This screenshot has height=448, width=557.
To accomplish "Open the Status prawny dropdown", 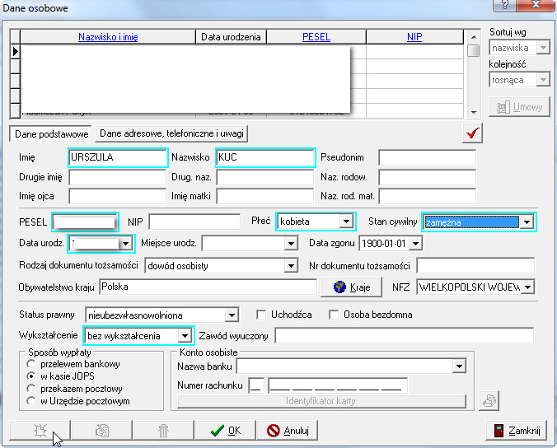I will 232,315.
